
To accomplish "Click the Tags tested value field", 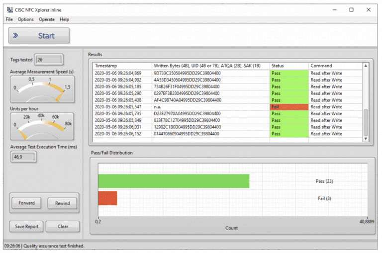I will 49,60.
